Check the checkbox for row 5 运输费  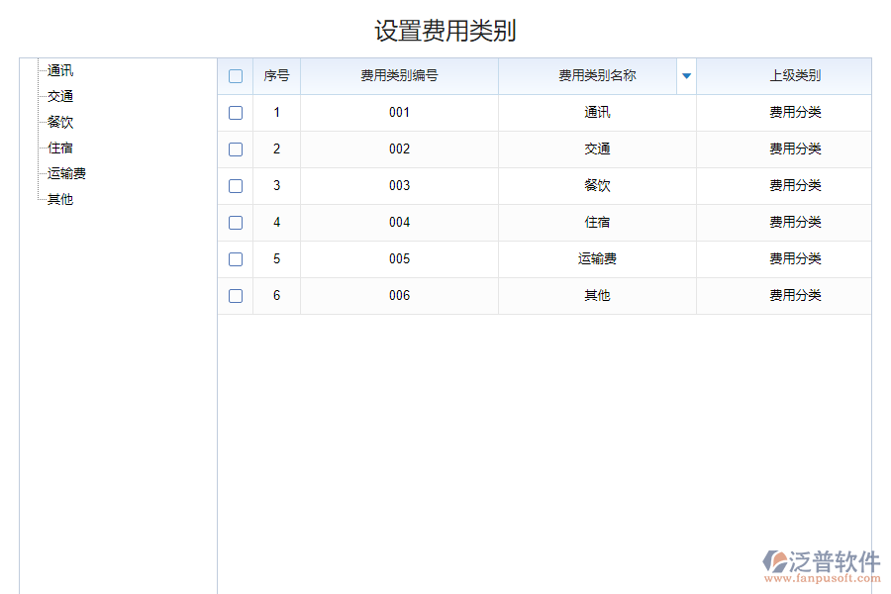[236, 259]
